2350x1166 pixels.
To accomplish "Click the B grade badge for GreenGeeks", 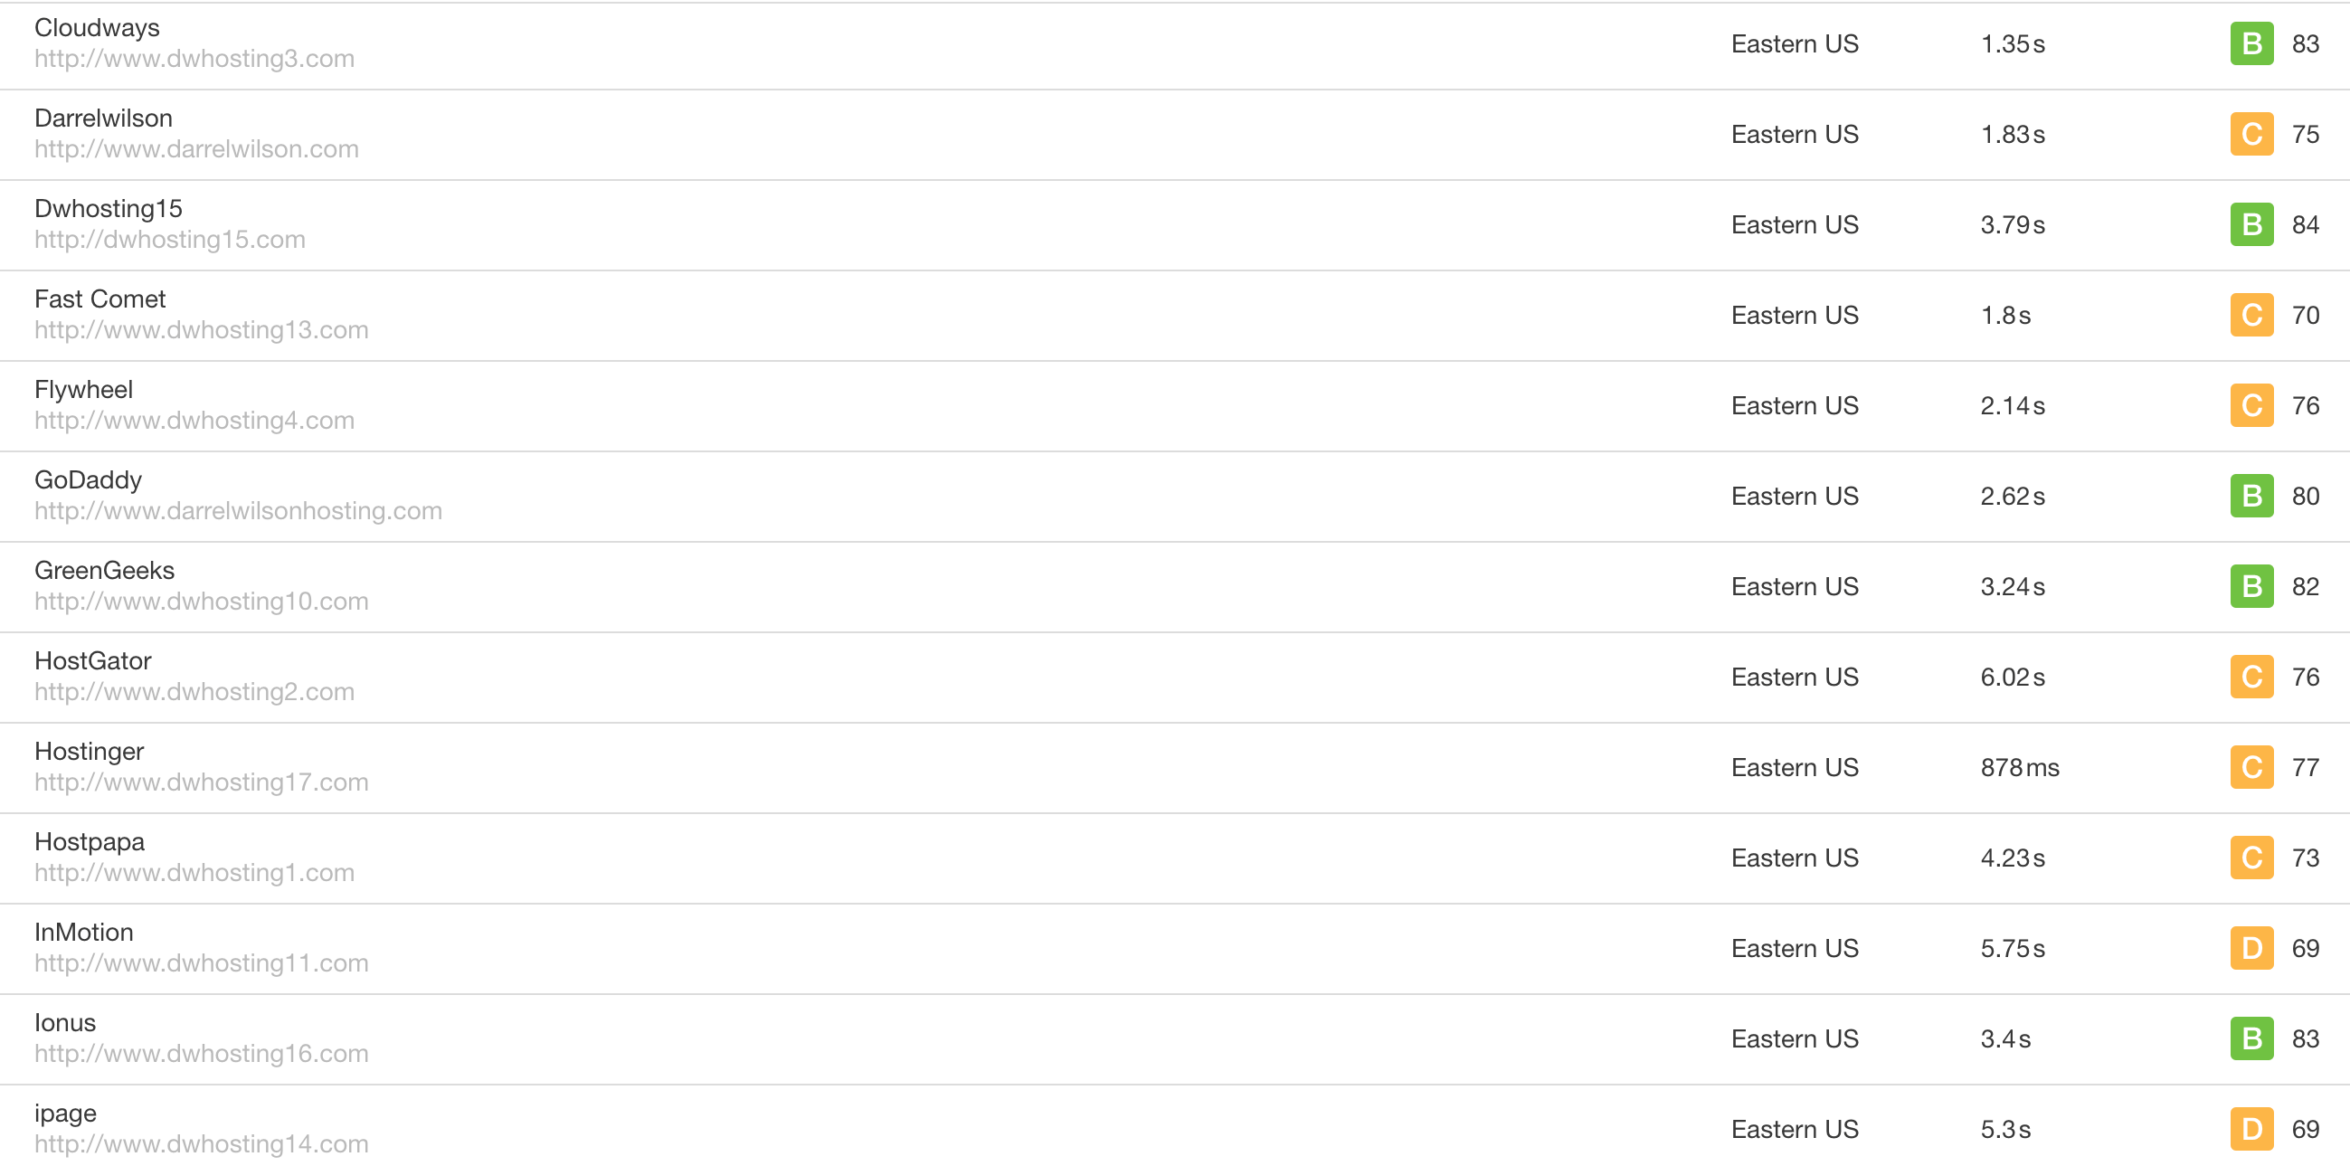I will coord(2251,586).
